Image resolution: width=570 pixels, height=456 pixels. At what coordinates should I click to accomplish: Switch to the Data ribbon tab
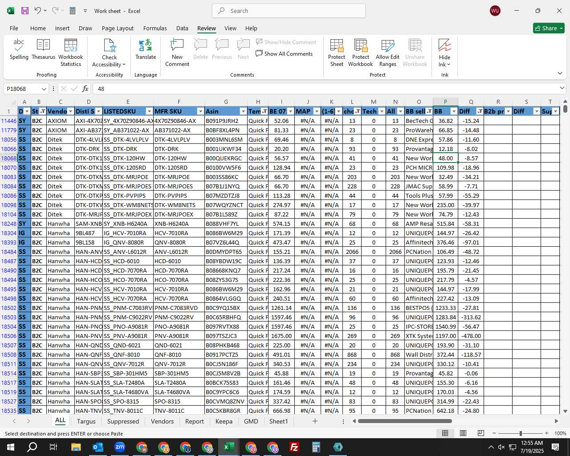182,28
